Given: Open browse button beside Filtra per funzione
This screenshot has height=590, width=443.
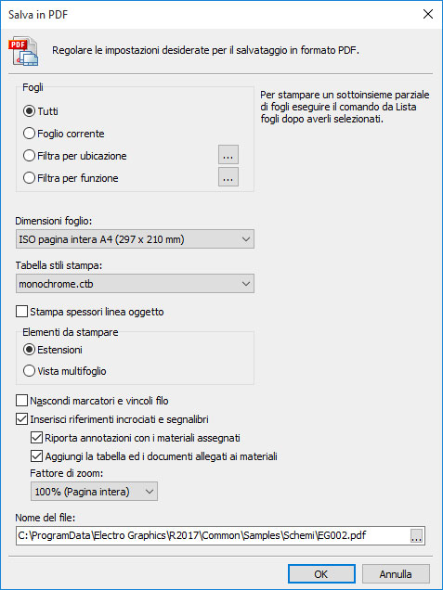Looking at the screenshot, I should pos(228,177).
